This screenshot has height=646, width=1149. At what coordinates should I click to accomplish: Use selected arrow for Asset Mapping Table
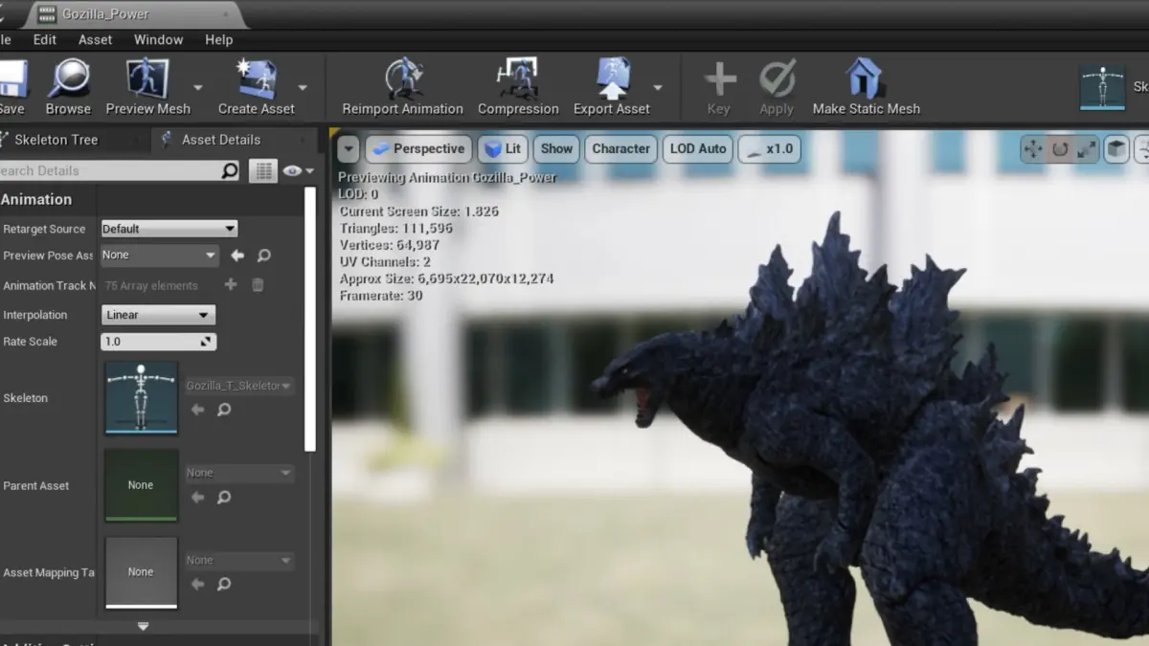(197, 584)
